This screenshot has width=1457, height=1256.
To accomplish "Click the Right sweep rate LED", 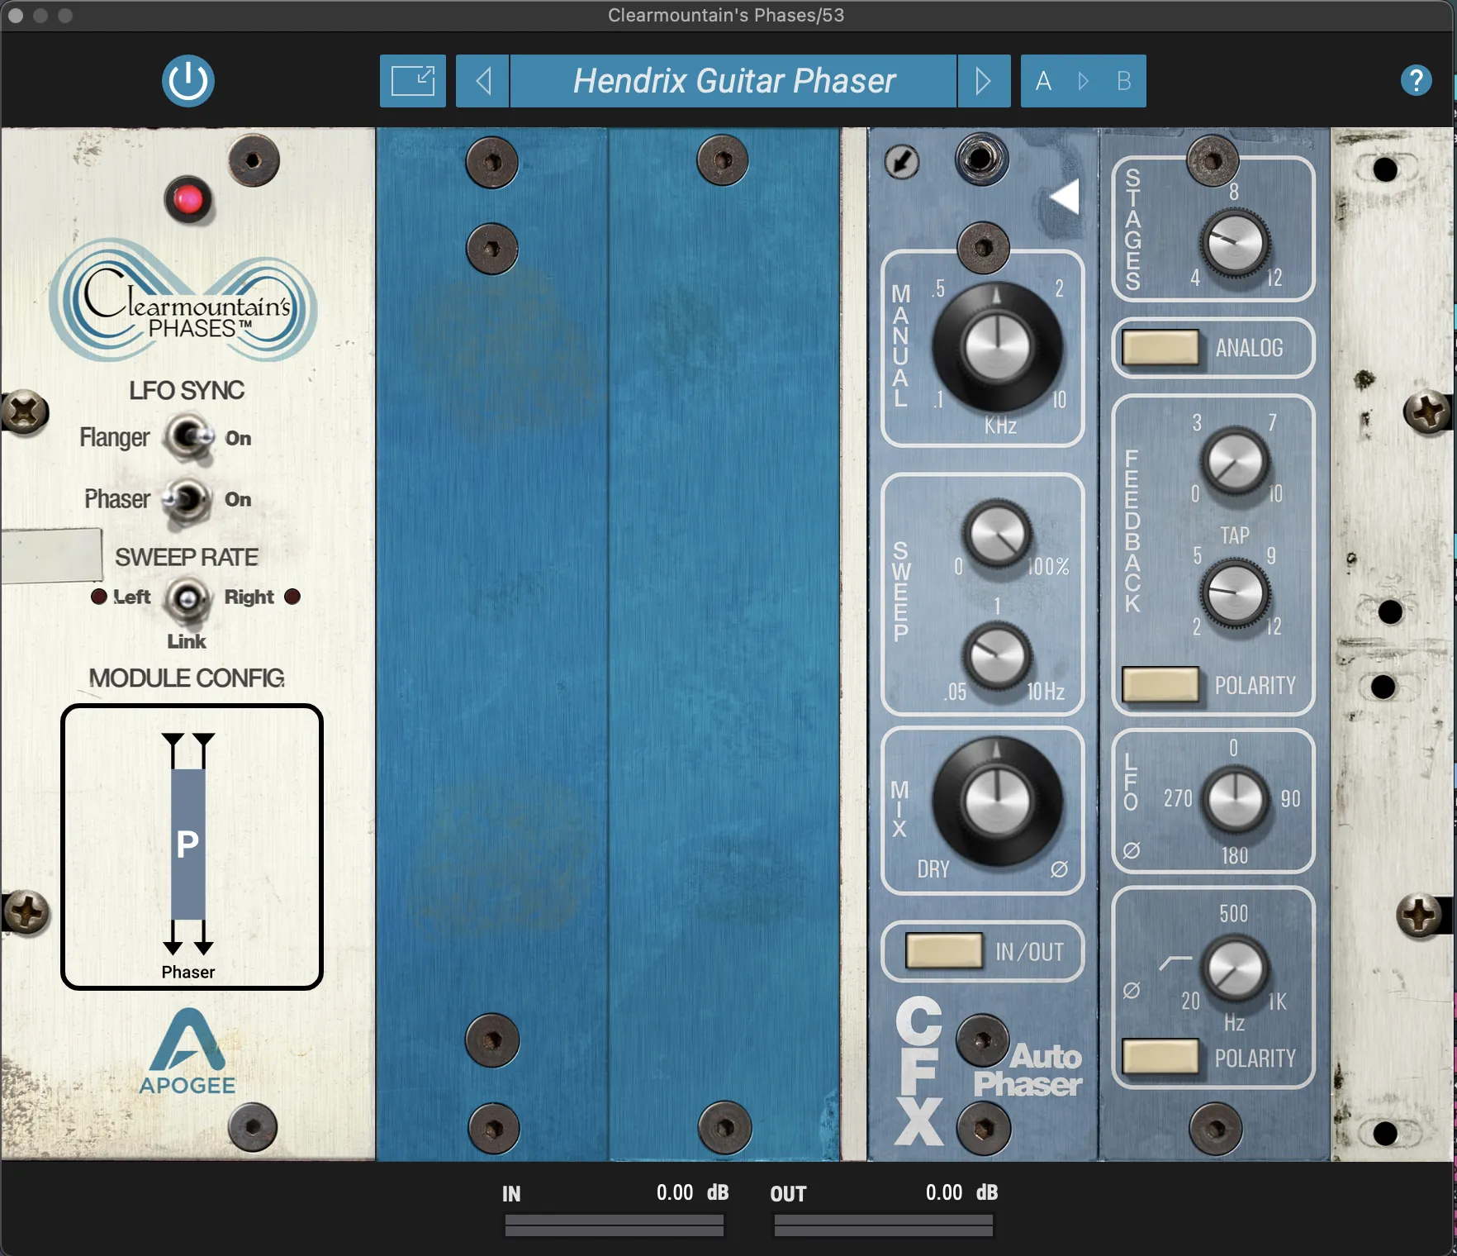I will pyautogui.click(x=292, y=597).
